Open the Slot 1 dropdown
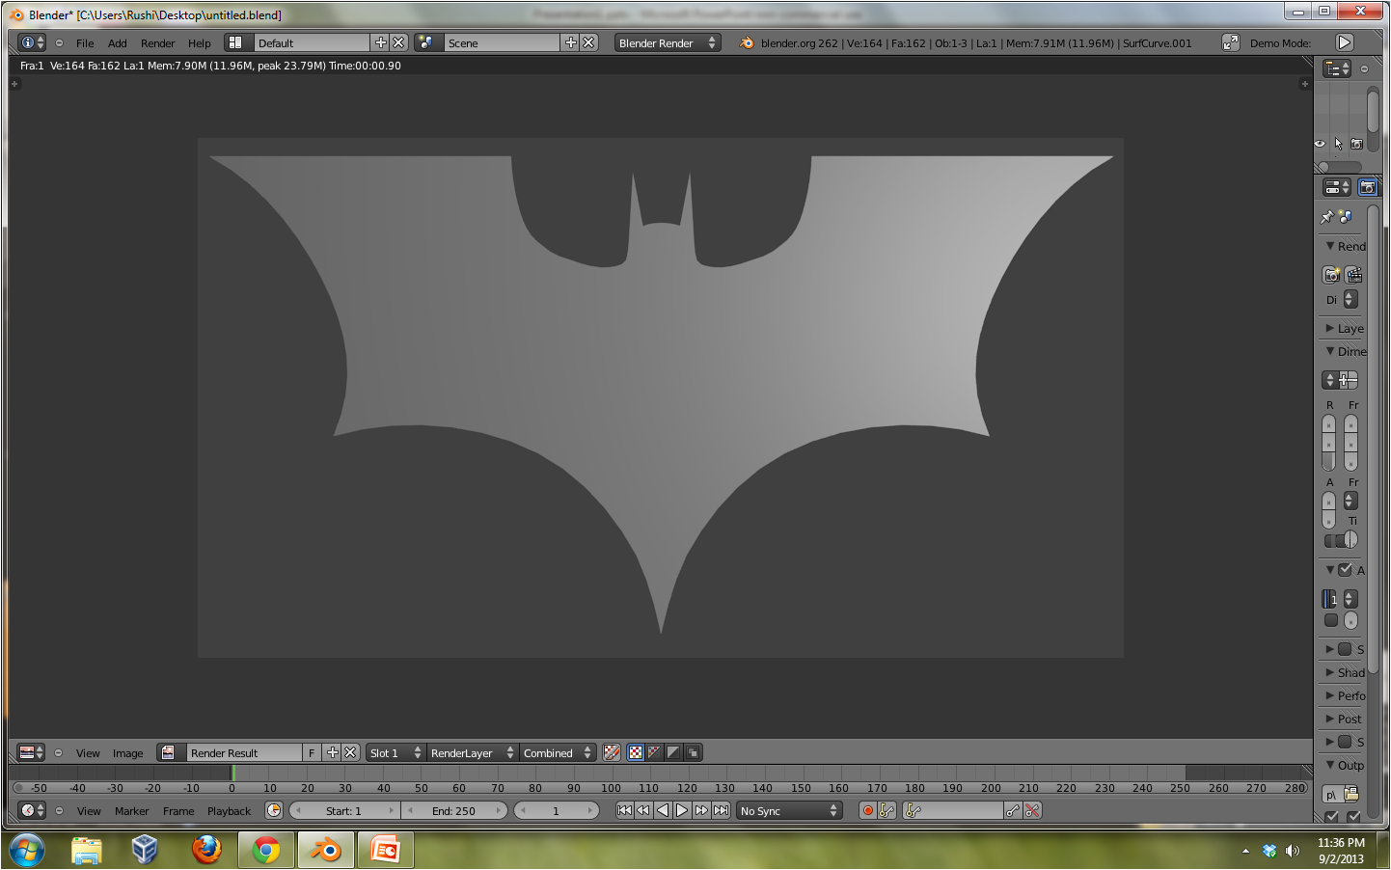The image size is (1391, 870). coord(395,752)
